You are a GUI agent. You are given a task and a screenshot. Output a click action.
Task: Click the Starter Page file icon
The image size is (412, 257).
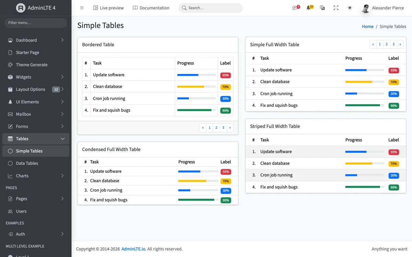(10, 52)
